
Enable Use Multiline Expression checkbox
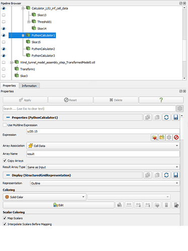click(5, 125)
